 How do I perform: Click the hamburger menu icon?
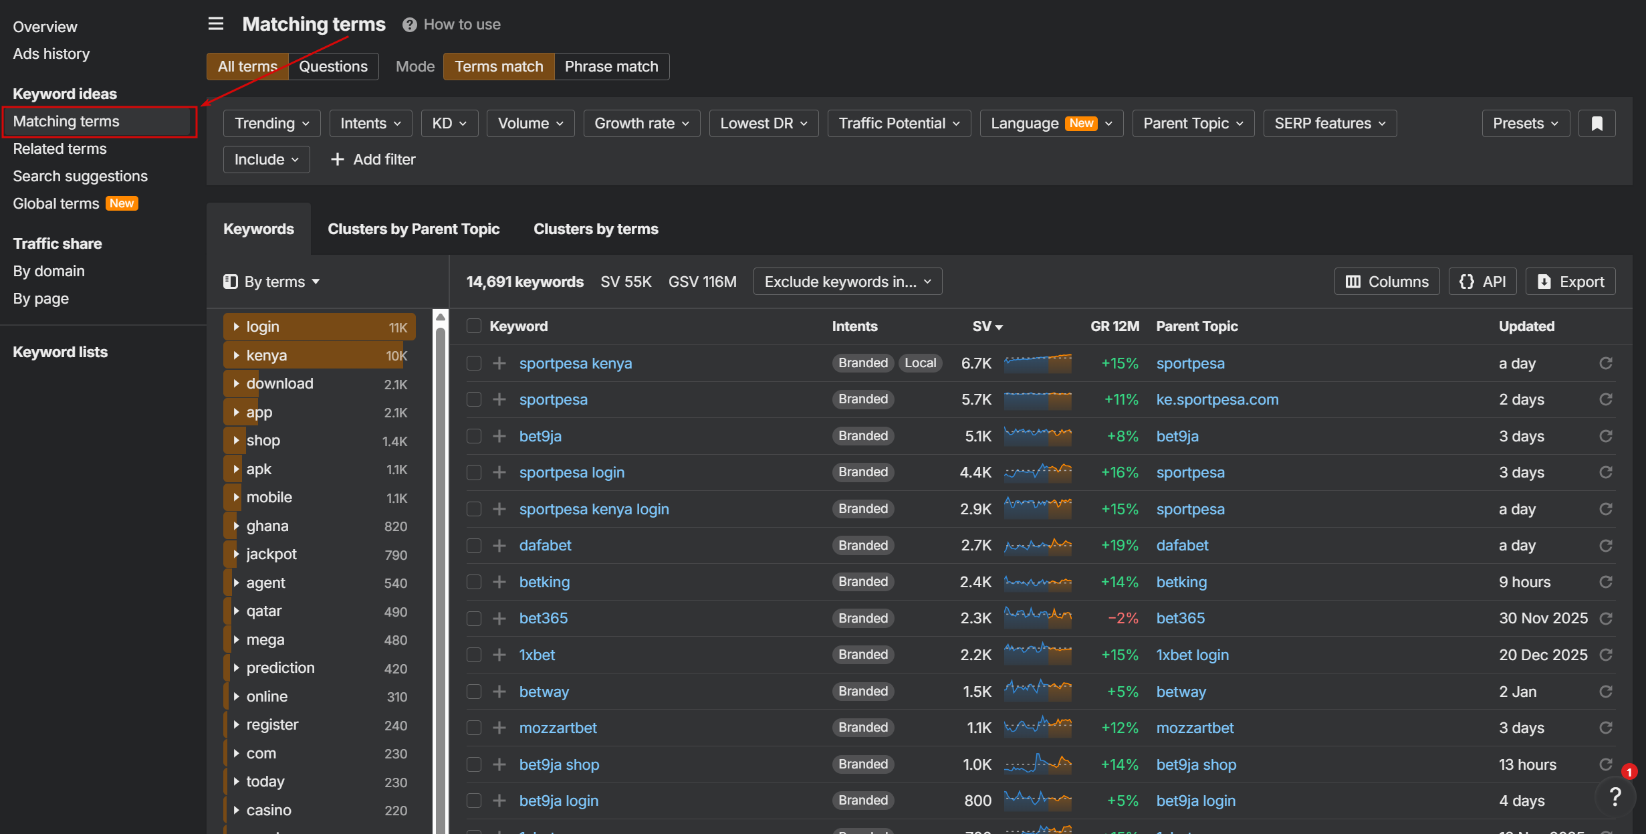coord(215,24)
